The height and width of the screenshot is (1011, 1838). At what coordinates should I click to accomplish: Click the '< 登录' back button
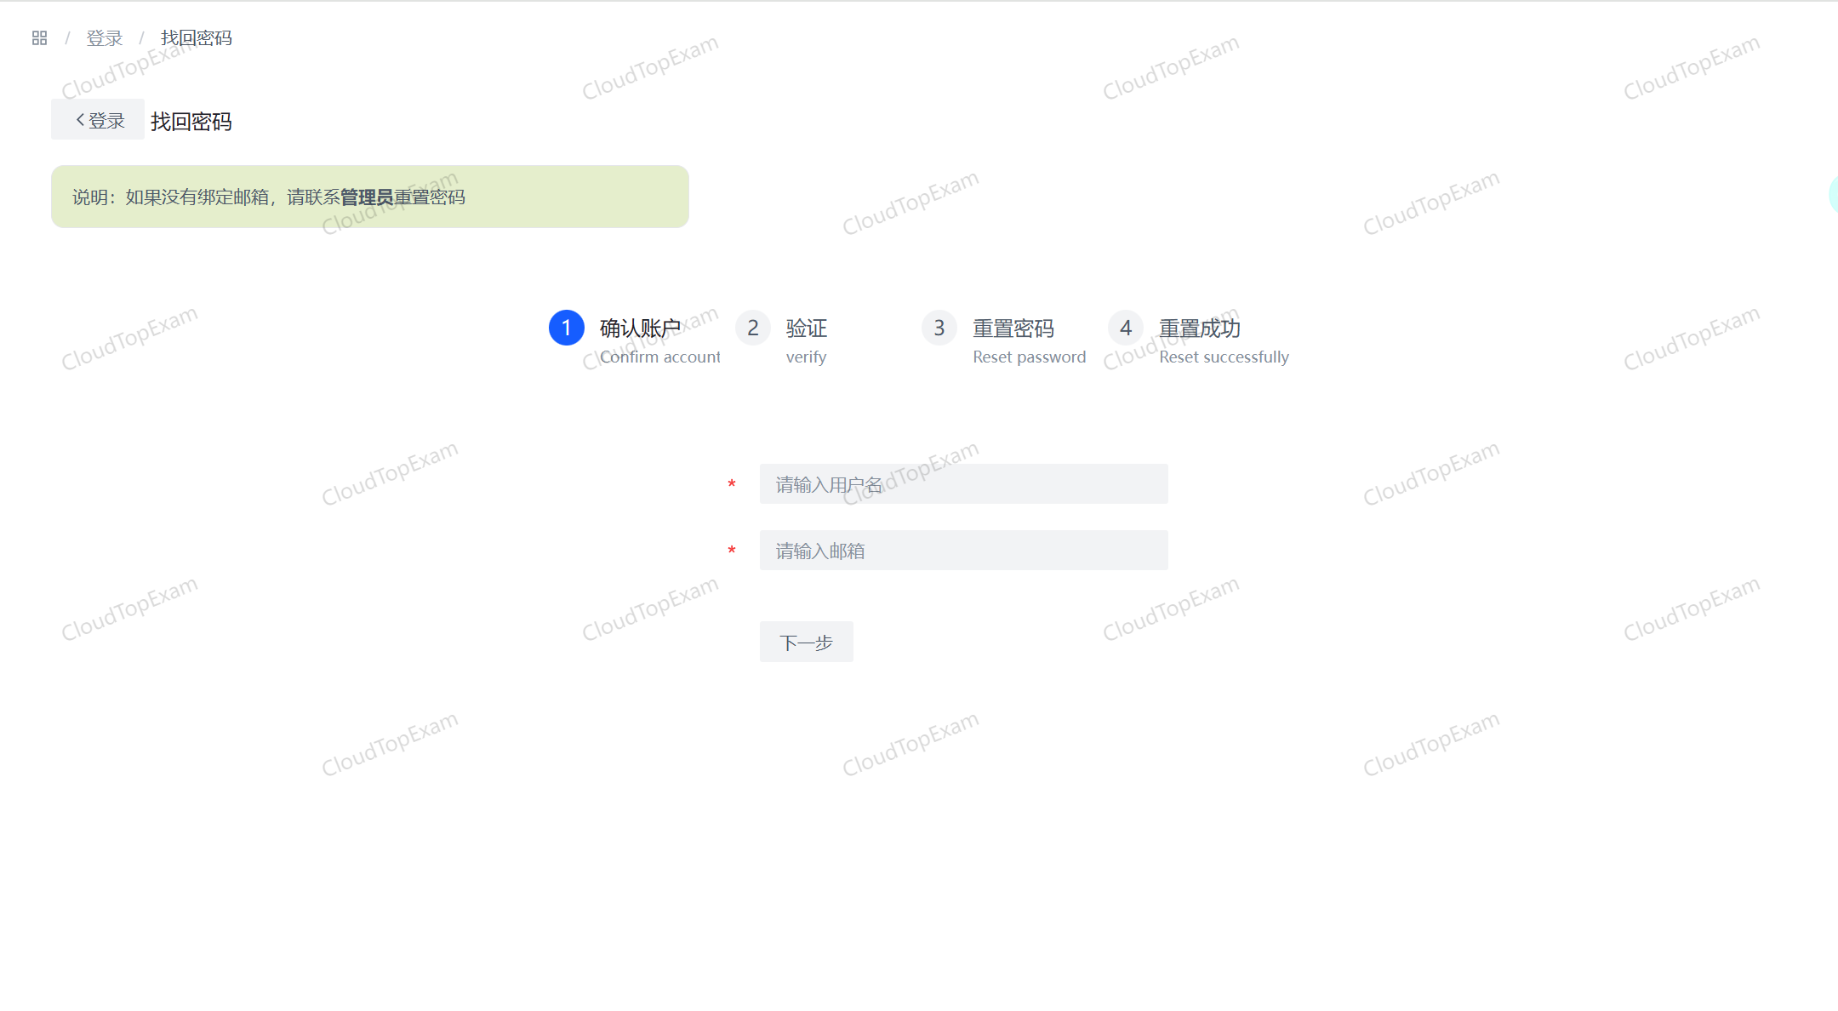pos(97,119)
